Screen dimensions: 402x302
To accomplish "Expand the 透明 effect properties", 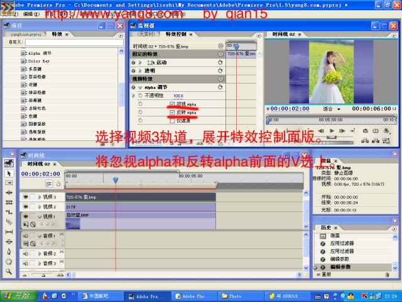I will (x=140, y=70).
